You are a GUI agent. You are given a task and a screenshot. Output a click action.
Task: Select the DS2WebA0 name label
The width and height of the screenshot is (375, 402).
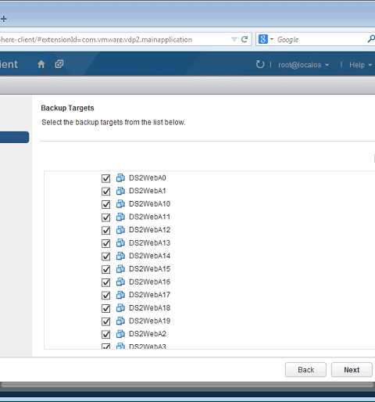(148, 178)
